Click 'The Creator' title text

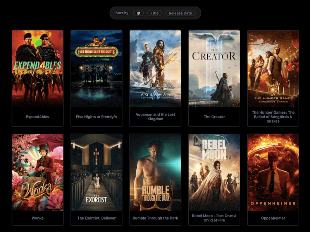click(x=214, y=117)
